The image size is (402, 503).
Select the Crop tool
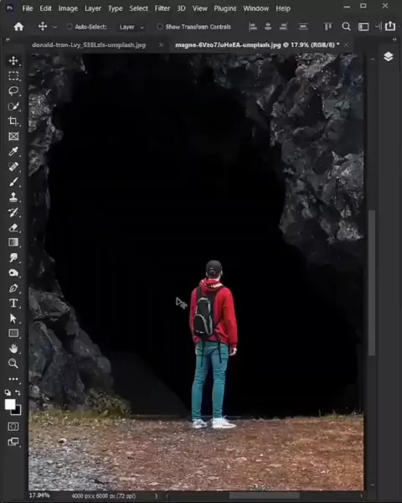coord(13,121)
